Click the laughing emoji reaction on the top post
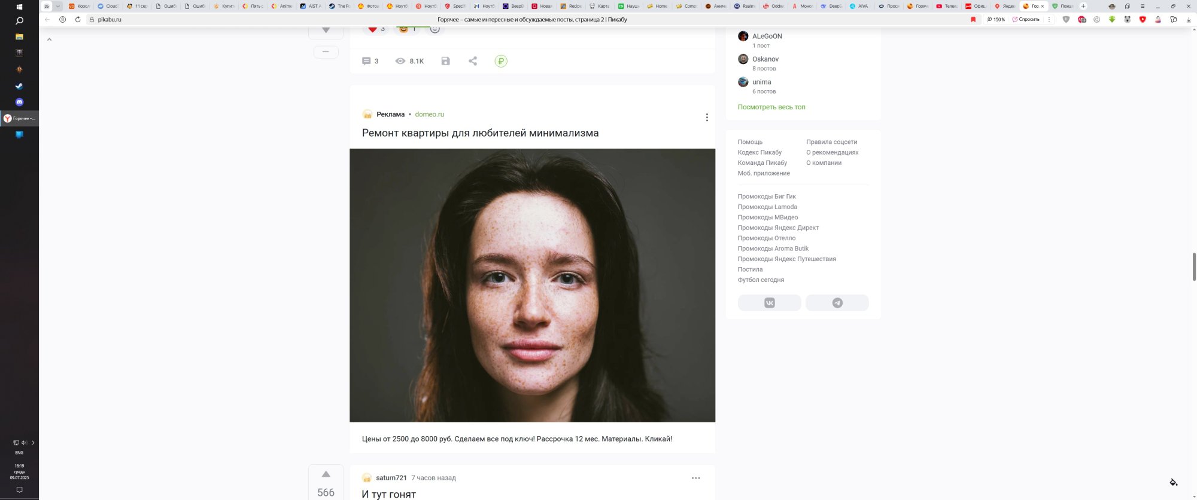 (x=407, y=29)
